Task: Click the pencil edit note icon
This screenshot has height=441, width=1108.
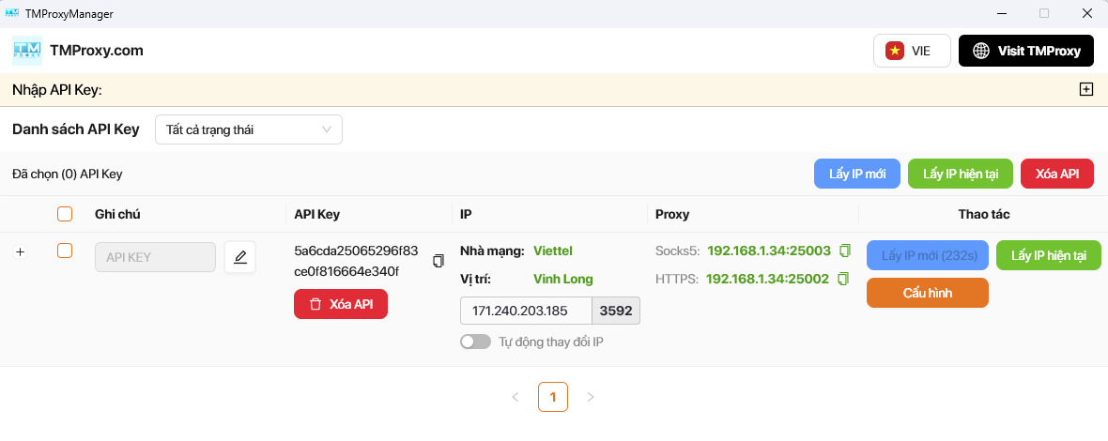Action: (x=240, y=257)
